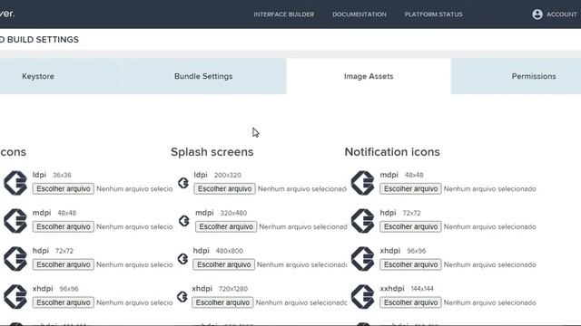Click the Splash screens heading
The image size is (581, 326).
212,152
